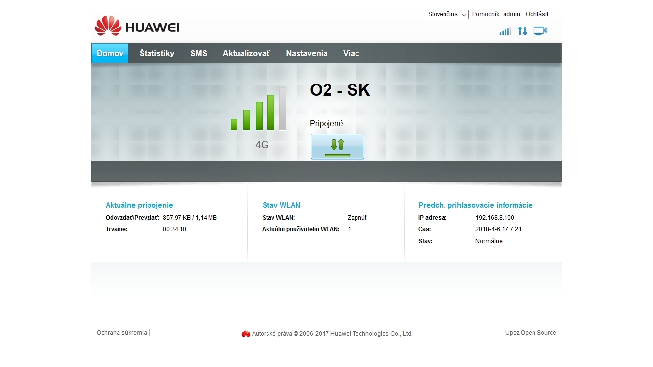Image resolution: width=653 pixels, height=367 pixels.
Task: Click the admin user link
Action: tap(511, 14)
